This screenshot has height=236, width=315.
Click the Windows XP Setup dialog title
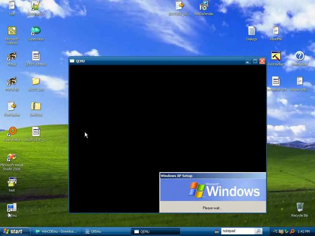coord(177,176)
